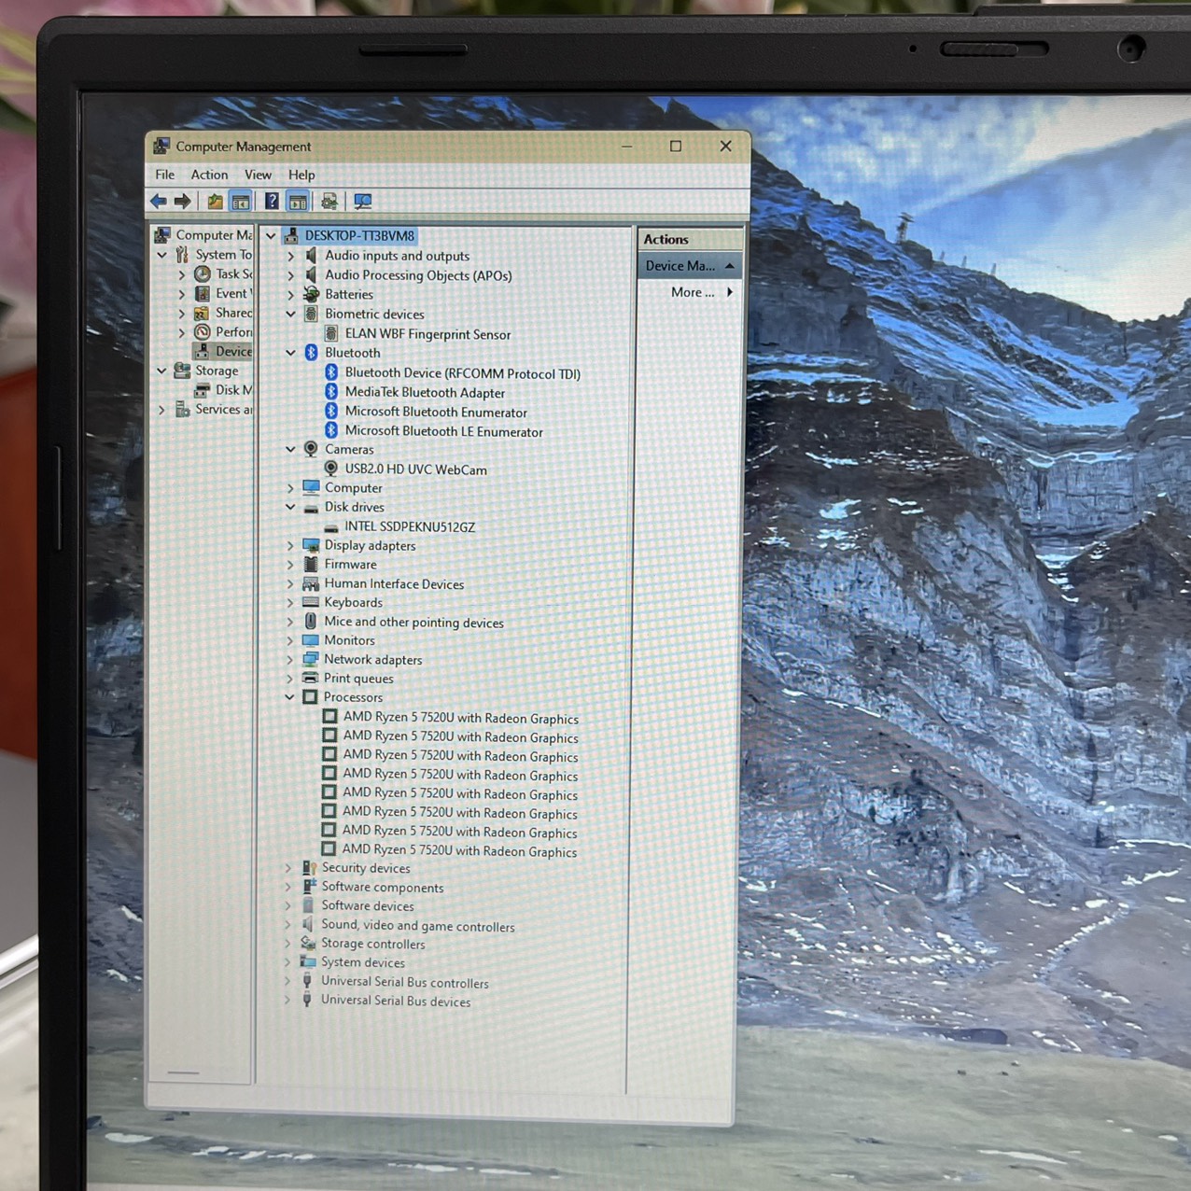Collapse the Device Manager actions header
Viewport: 1191px width, 1191px height.
[x=730, y=266]
